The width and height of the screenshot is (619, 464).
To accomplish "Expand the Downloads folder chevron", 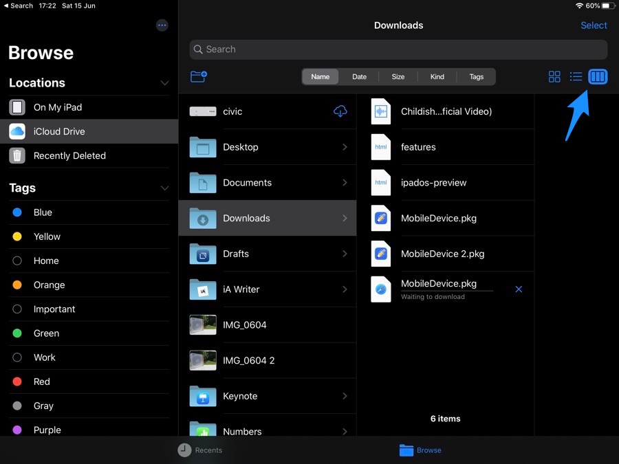I will 345,218.
